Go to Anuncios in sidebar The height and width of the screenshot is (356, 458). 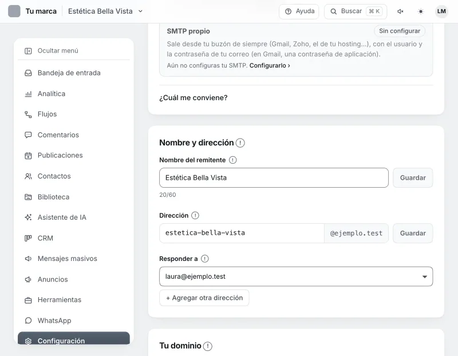(x=74, y=279)
